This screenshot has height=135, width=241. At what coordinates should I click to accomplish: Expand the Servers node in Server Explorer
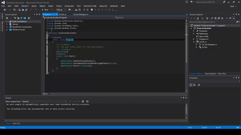[7, 24]
